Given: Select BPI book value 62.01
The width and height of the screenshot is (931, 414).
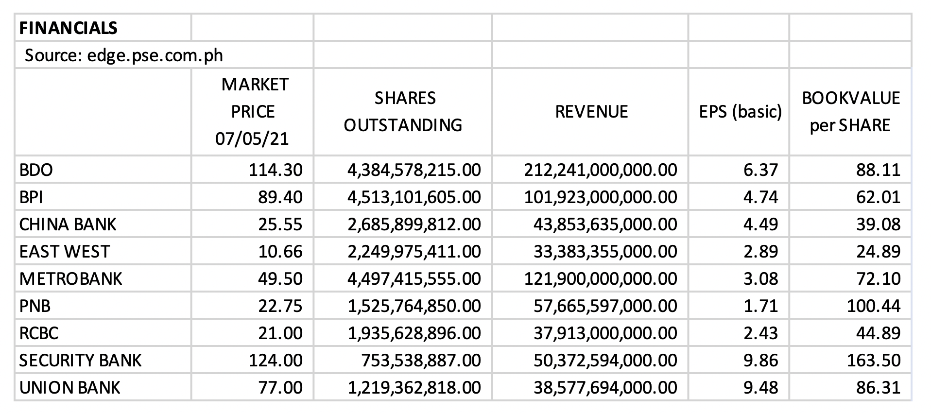Looking at the screenshot, I should coord(850,197).
